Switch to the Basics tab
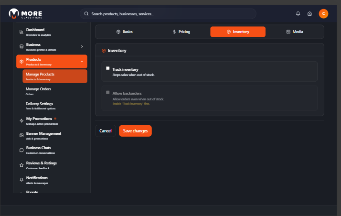This screenshot has height=216, width=341. pos(124,32)
